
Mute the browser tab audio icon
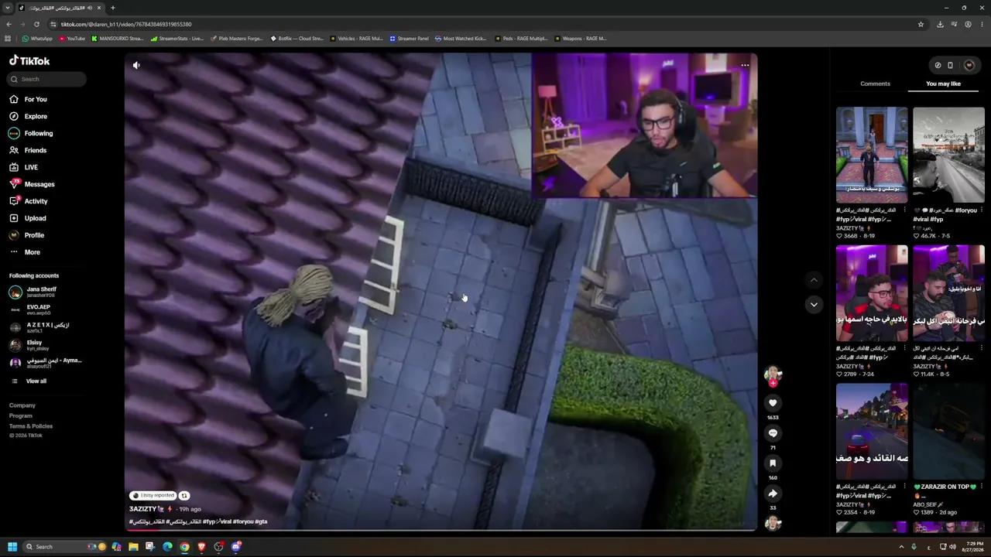(90, 8)
